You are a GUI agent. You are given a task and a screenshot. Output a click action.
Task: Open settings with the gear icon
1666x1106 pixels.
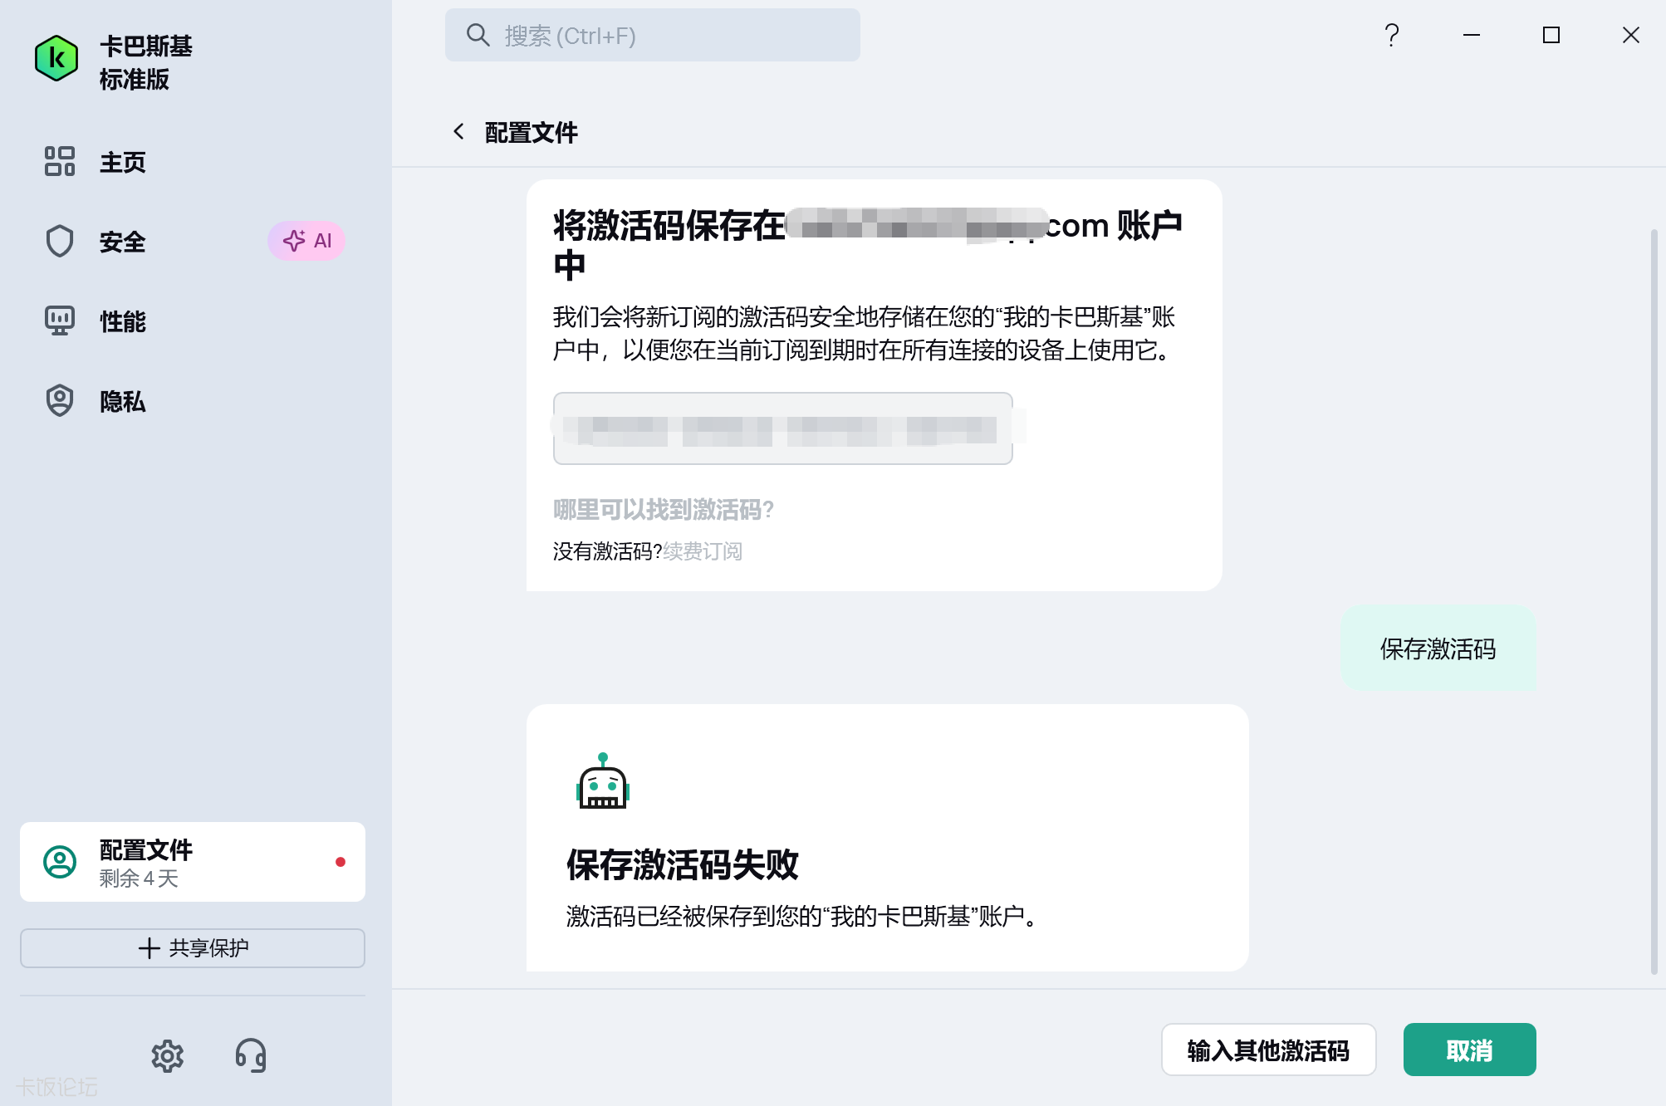click(x=168, y=1056)
